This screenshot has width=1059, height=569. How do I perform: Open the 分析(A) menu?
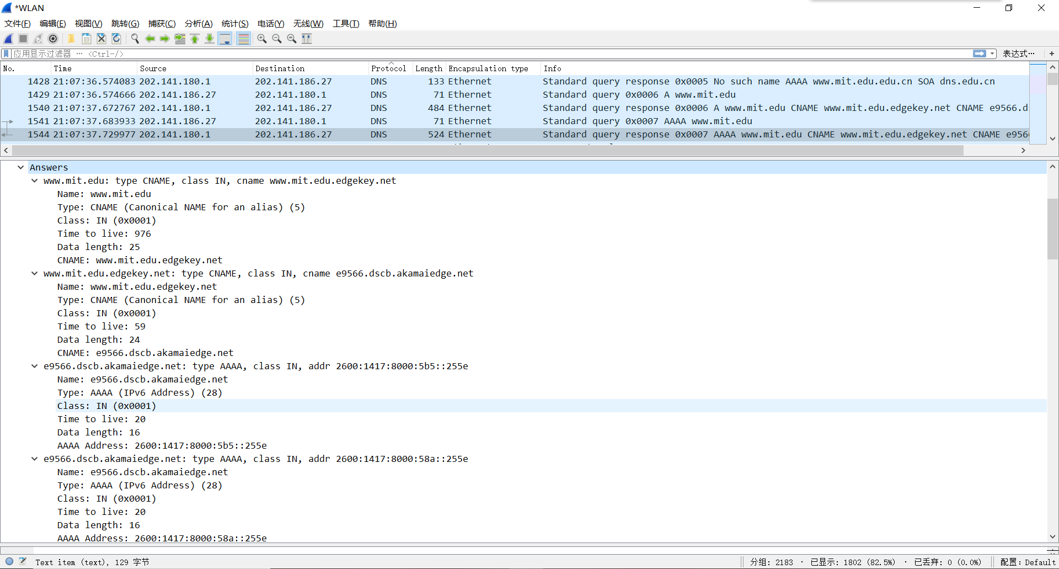[199, 23]
